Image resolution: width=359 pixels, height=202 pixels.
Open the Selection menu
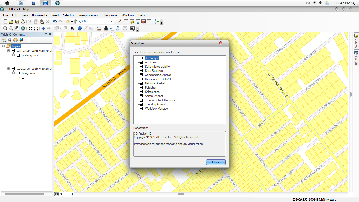69,15
